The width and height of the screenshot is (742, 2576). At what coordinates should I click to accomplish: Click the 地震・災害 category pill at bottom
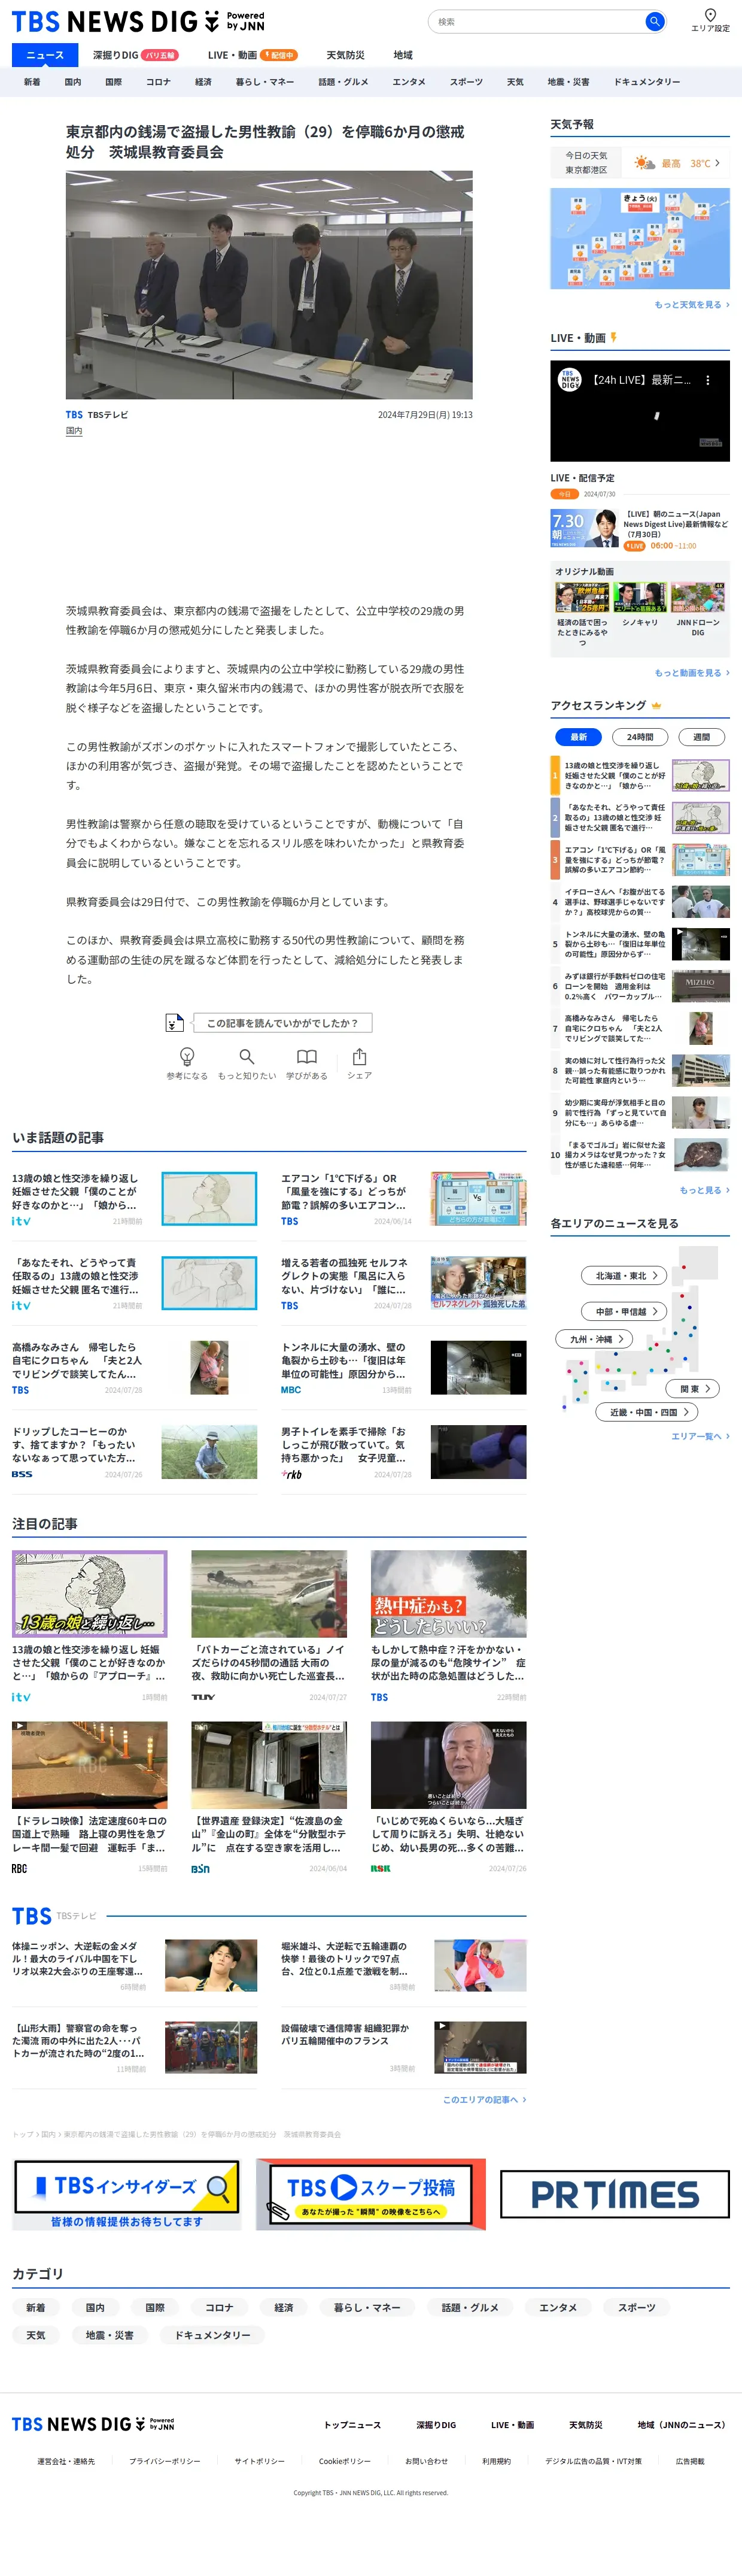pyautogui.click(x=109, y=2335)
